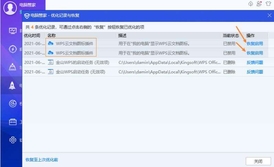Click 恢复至上次优化前 link

(42, 160)
